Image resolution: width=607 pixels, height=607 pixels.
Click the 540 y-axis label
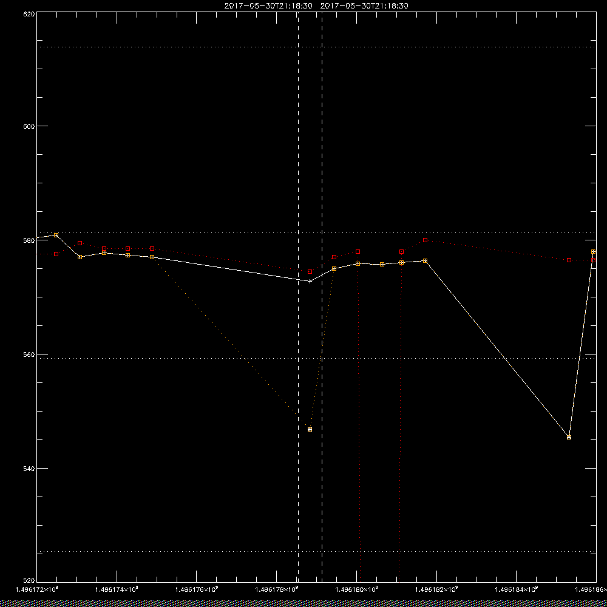pos(29,469)
